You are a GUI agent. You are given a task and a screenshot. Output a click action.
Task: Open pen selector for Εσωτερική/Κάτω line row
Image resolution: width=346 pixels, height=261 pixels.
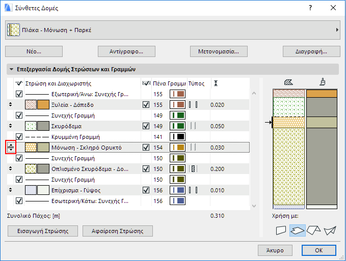pyautogui.click(x=177, y=200)
